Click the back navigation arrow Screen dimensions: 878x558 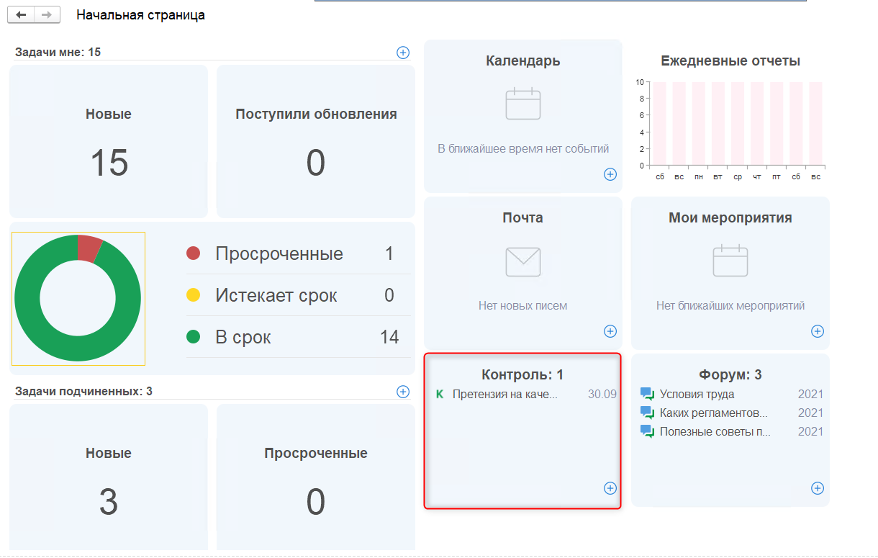[21, 15]
